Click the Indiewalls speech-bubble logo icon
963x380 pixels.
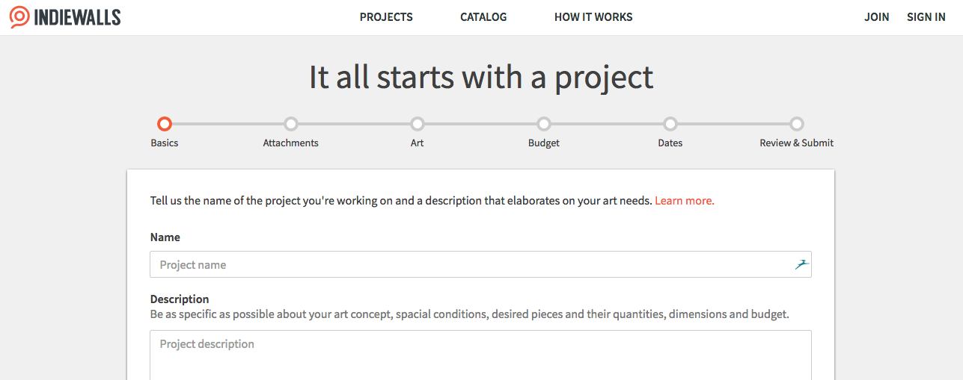coord(20,16)
